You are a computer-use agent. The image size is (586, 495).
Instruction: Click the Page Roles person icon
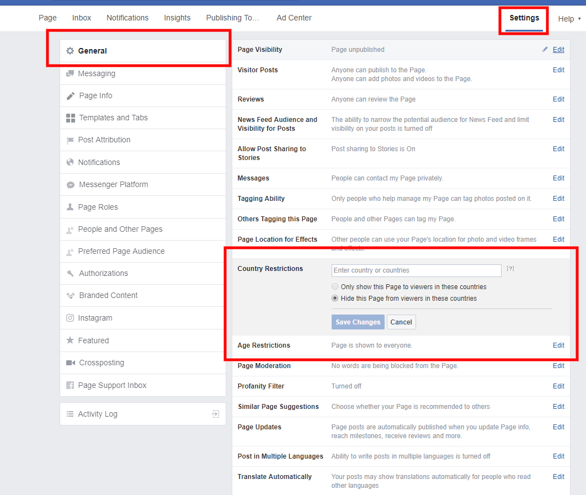pyautogui.click(x=70, y=207)
